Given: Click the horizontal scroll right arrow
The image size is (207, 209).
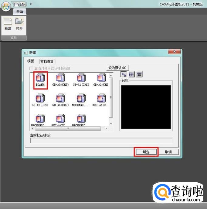Looking at the screenshot, I should (x=106, y=129).
